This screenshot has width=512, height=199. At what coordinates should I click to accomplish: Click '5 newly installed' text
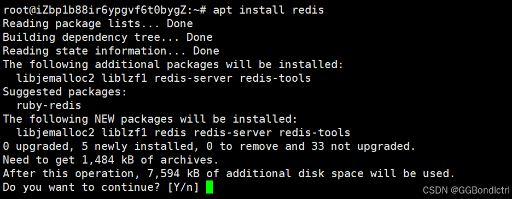(x=137, y=147)
